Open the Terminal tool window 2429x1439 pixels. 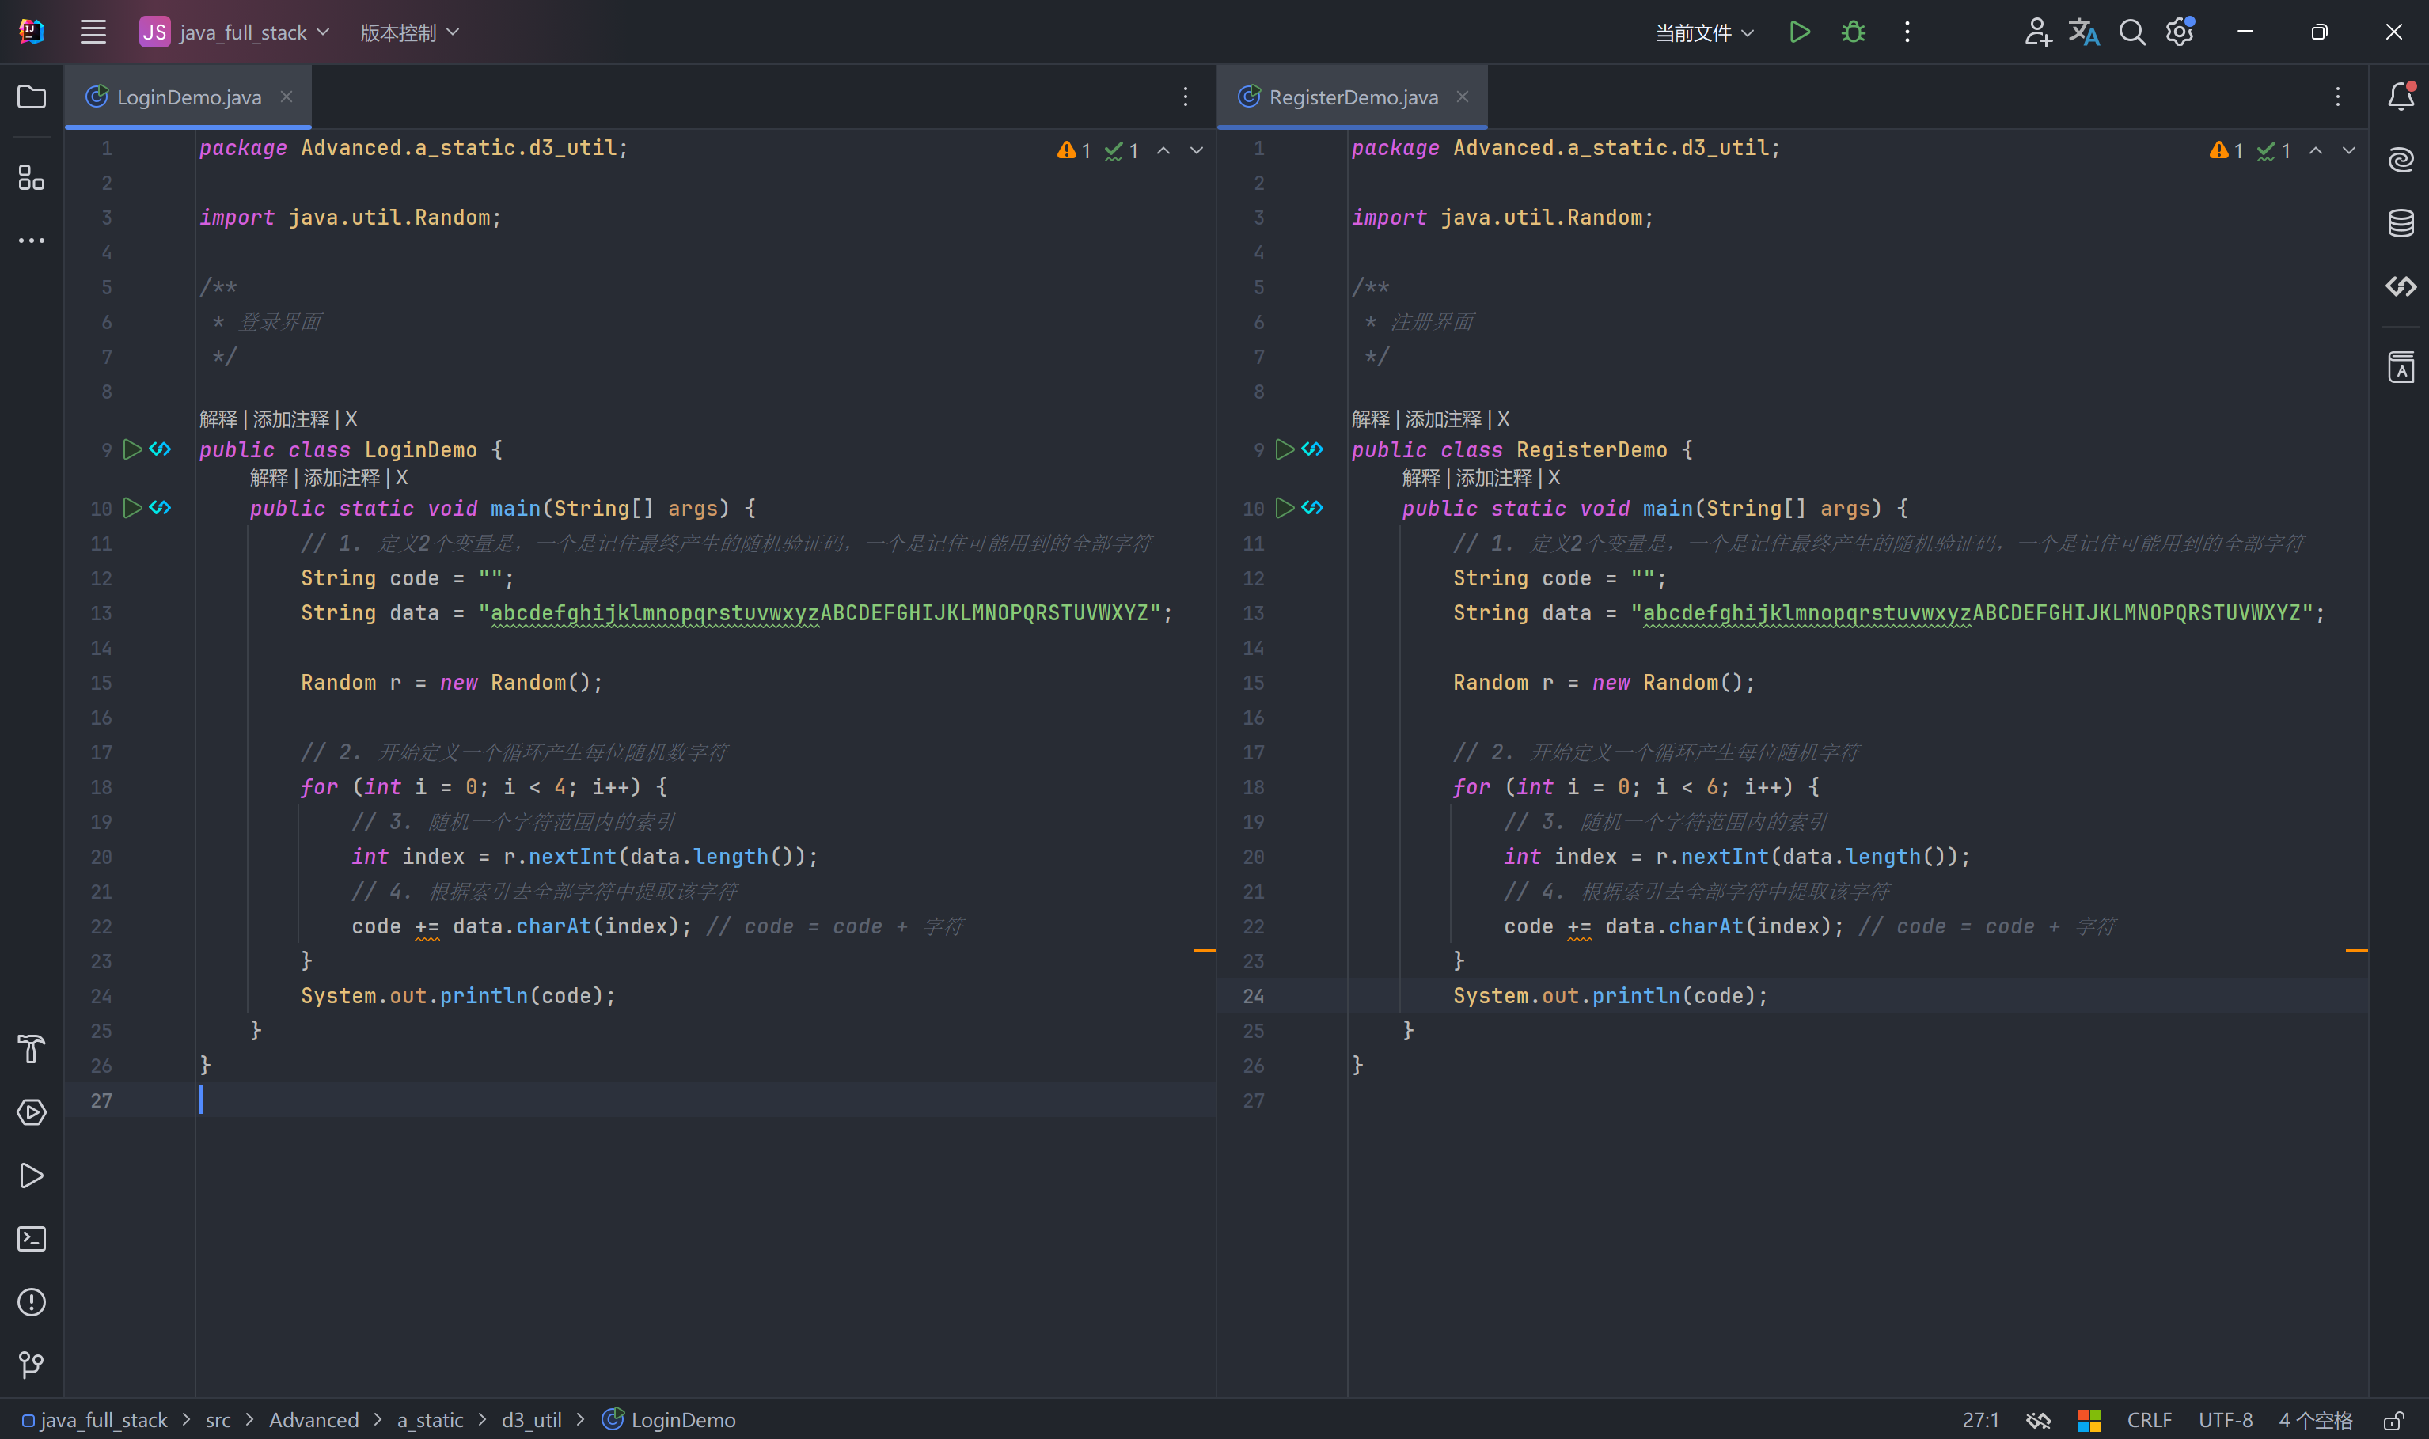31,1238
